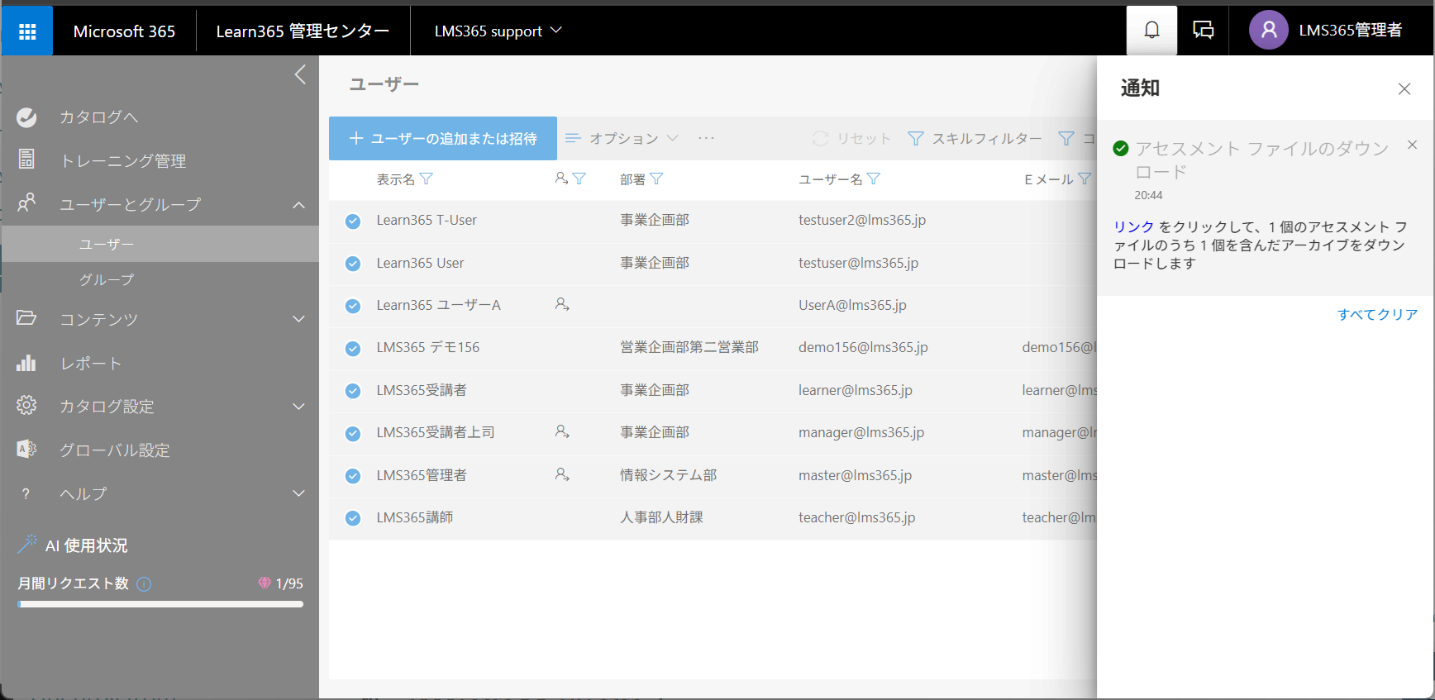Click the グローバル設定 language icon

click(26, 449)
